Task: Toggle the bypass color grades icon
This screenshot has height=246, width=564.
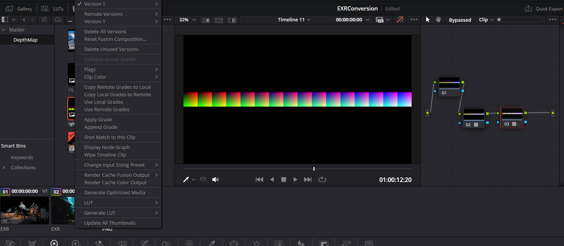Action: click(400, 19)
